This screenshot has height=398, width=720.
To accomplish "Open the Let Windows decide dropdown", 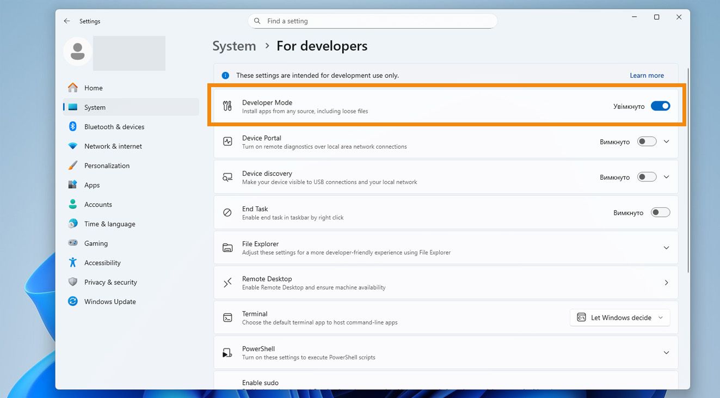I will coord(620,317).
